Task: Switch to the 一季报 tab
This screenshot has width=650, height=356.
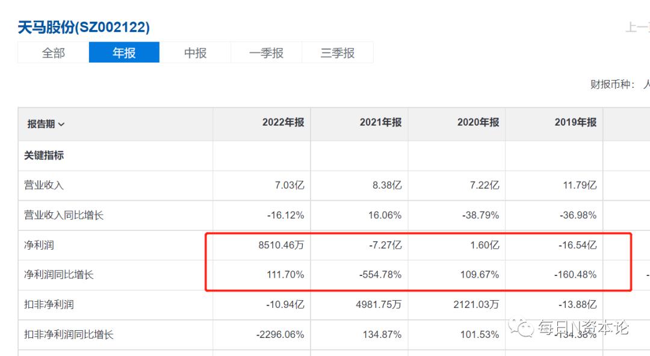Action: coord(266,53)
